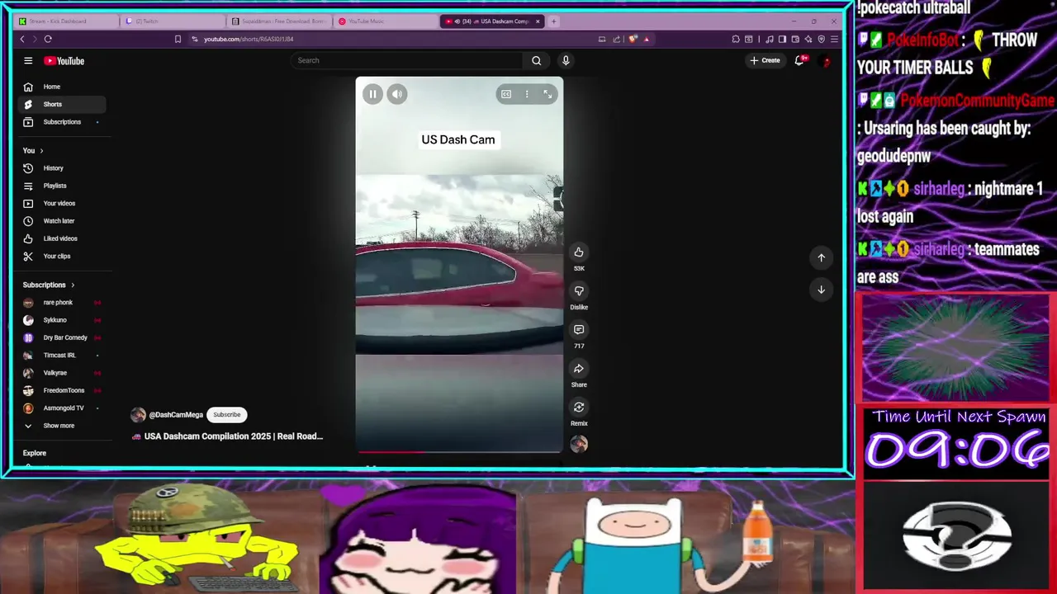The image size is (1057, 594).
Task: Click the search magnifier button
Action: 536,60
